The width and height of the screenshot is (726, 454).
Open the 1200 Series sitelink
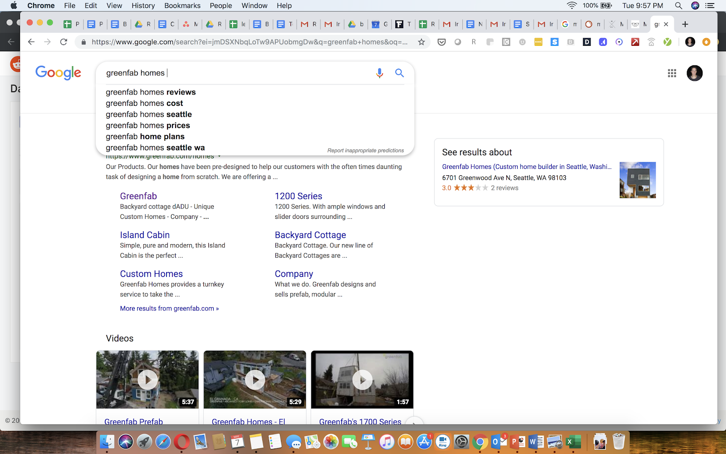[x=298, y=196]
